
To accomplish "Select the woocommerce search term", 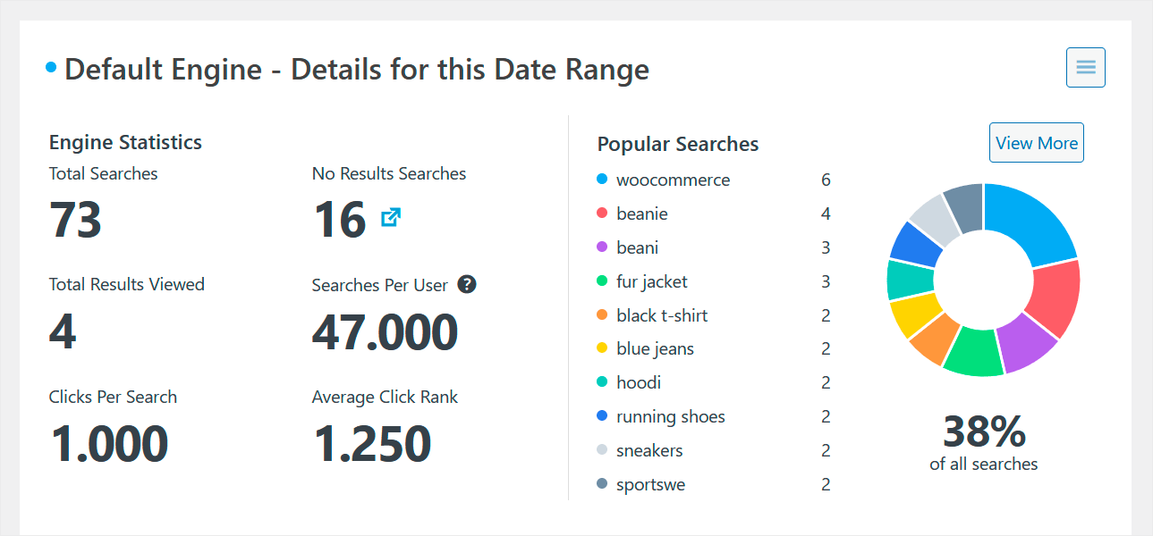I will (673, 179).
